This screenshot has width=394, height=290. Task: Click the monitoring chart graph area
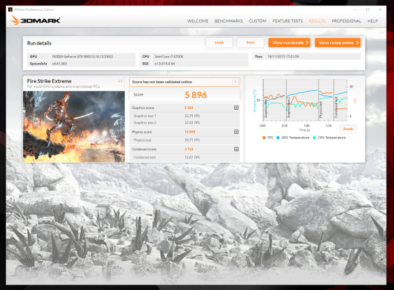coord(305,101)
